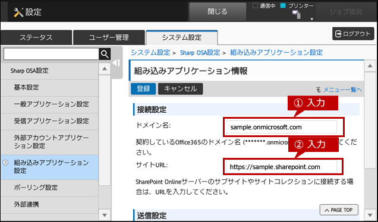Click the blue 登録 button

click(x=143, y=89)
